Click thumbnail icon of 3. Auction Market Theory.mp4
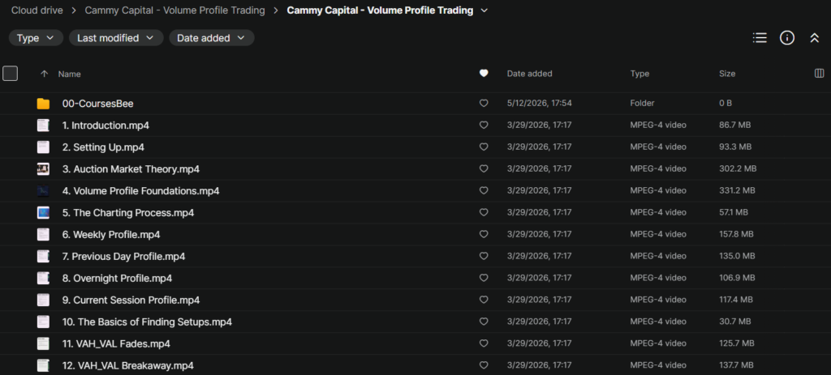The height and width of the screenshot is (375, 831). point(44,169)
